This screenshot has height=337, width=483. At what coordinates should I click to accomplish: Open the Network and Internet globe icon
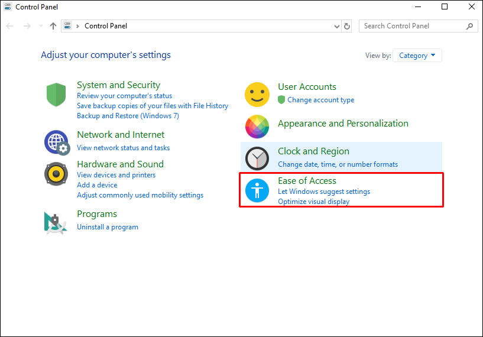point(56,142)
